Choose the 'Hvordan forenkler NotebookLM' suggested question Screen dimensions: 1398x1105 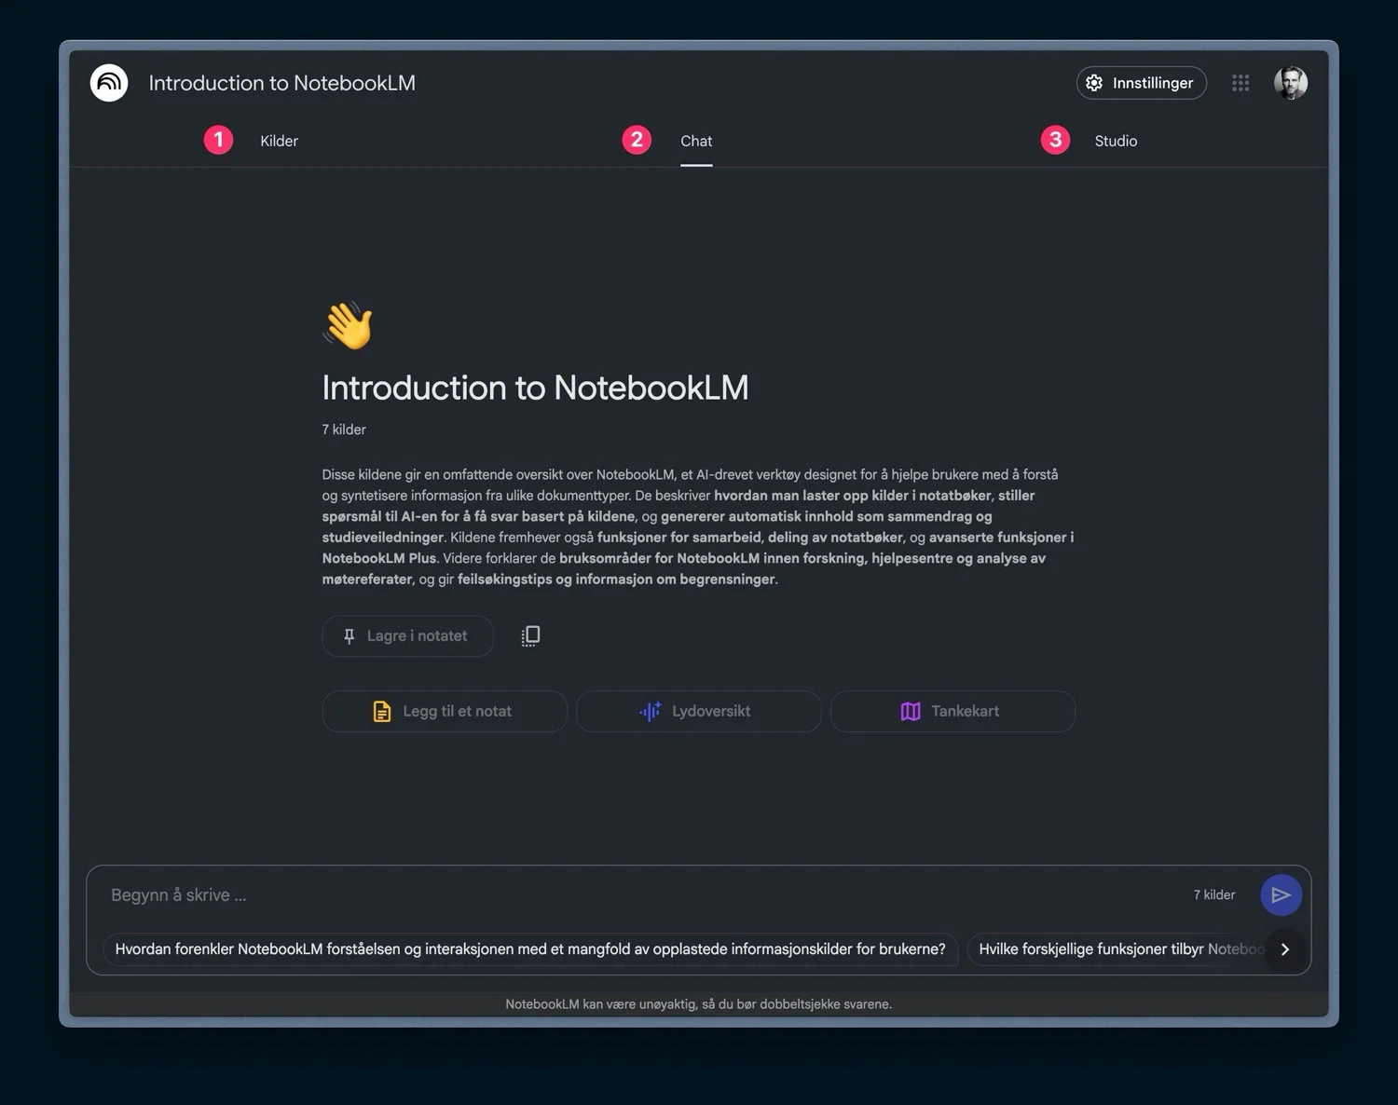[530, 949]
